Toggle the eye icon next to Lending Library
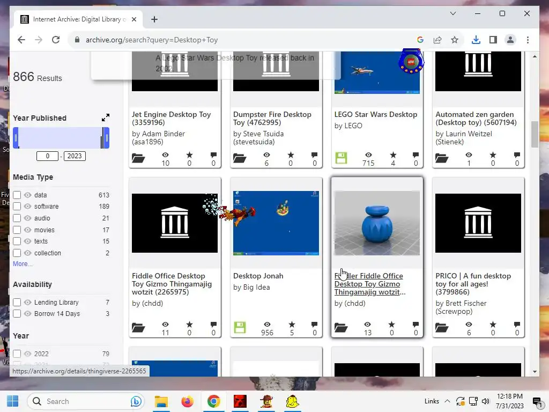Viewport: 549px width, 412px height. pyautogui.click(x=28, y=302)
